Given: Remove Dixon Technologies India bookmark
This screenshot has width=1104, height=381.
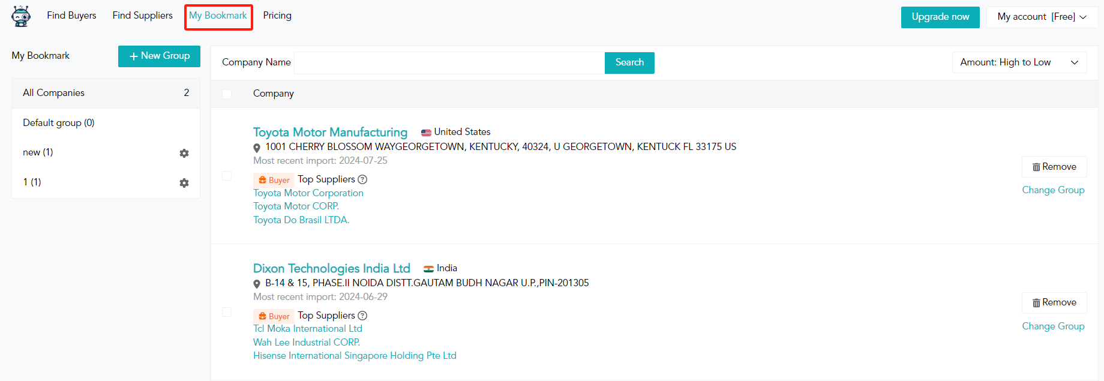Looking at the screenshot, I should [1054, 302].
